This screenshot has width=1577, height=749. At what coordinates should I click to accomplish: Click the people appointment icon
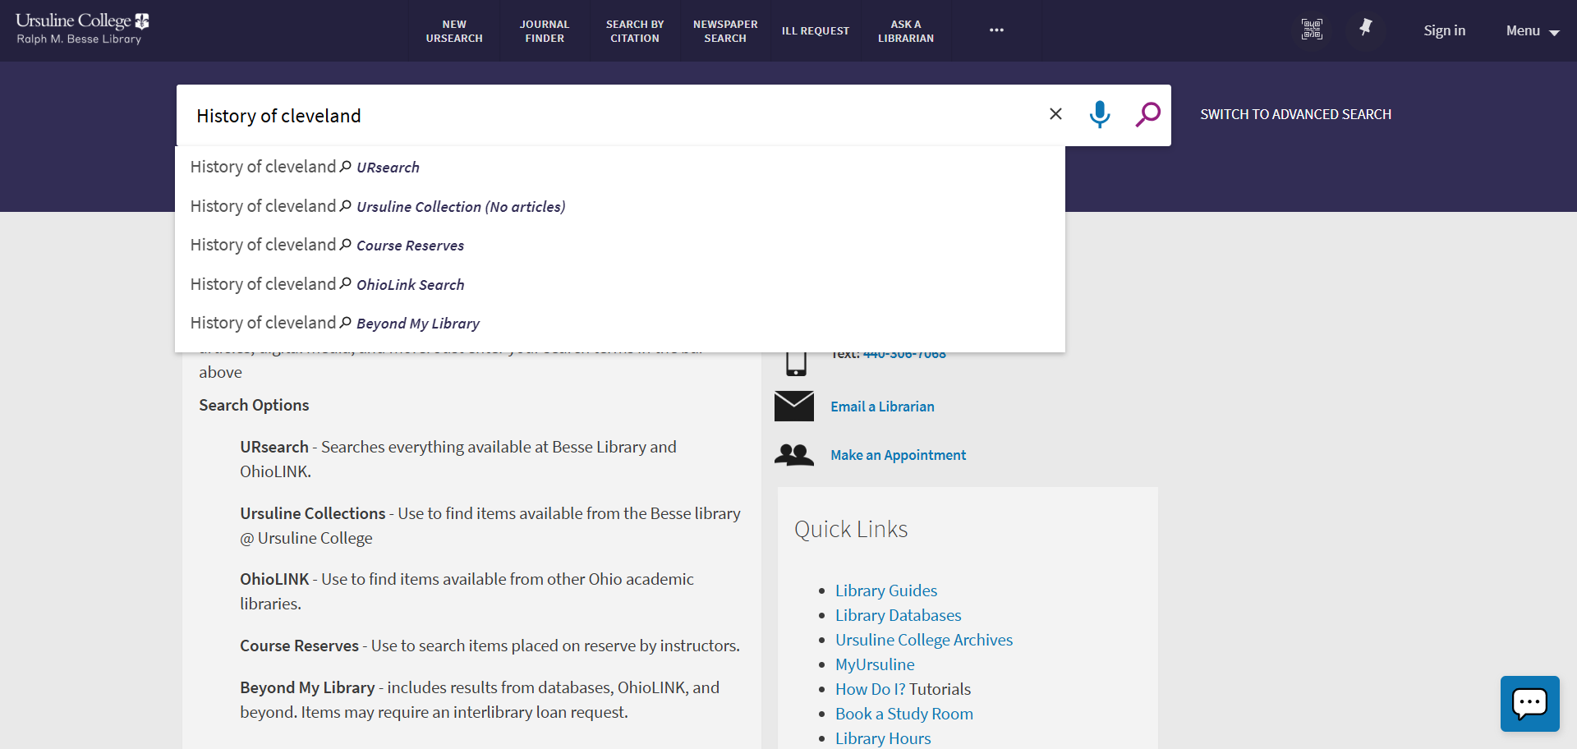[793, 455]
